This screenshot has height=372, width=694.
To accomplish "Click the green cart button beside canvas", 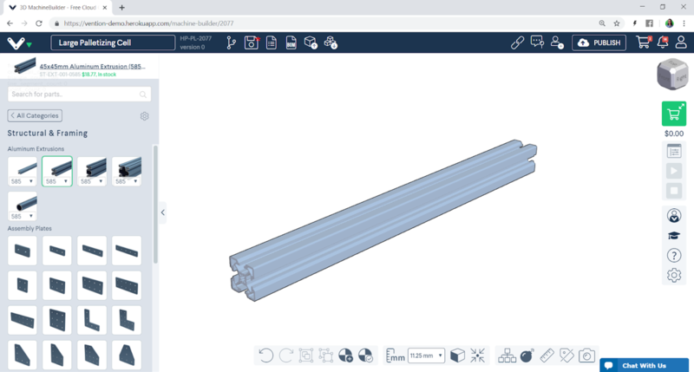I will [x=674, y=114].
